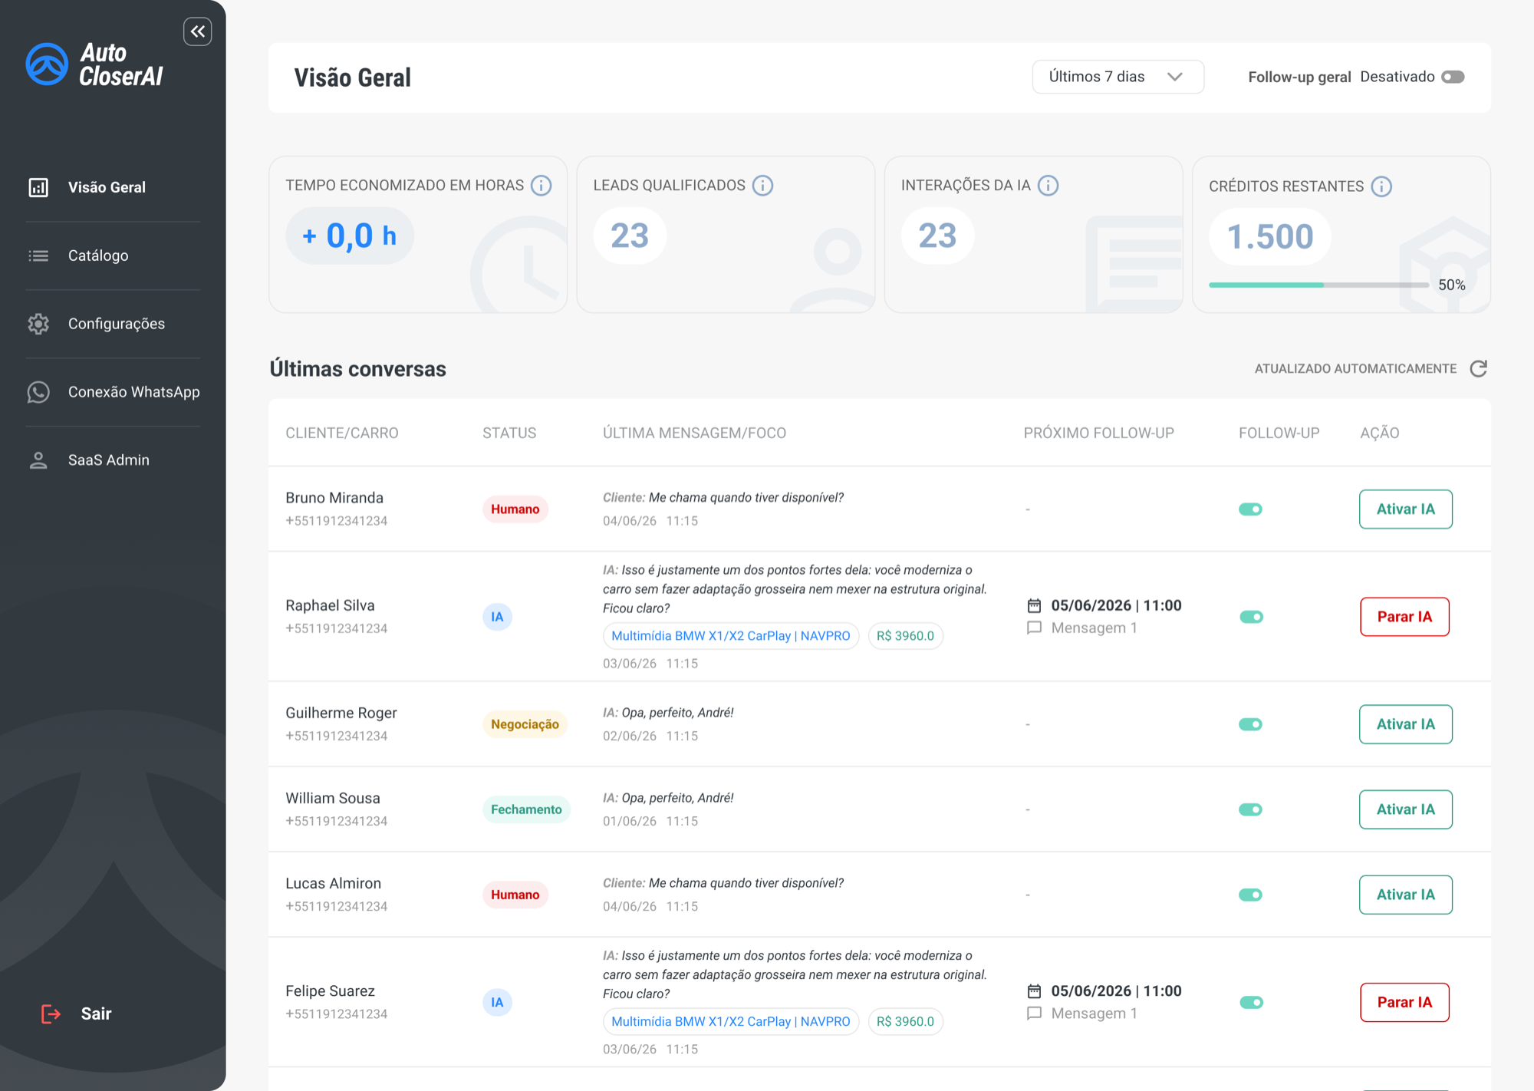Click Humano status badge for Lucas Almiron
The image size is (1534, 1091).
tap(515, 895)
